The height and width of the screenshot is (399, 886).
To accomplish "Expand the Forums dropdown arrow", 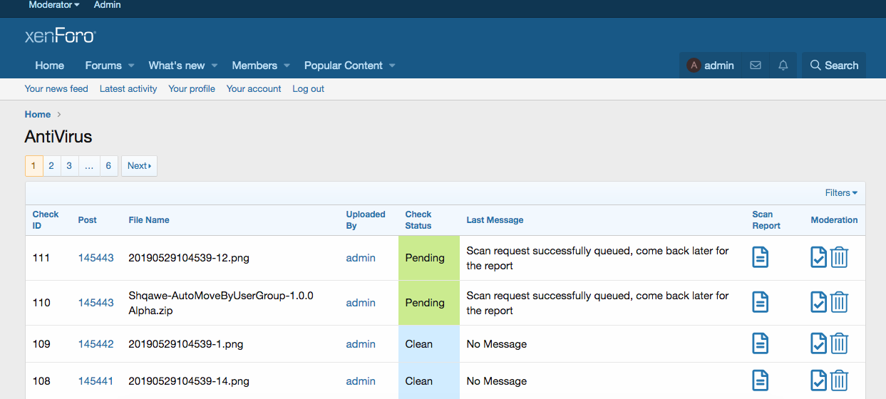I will (x=131, y=66).
